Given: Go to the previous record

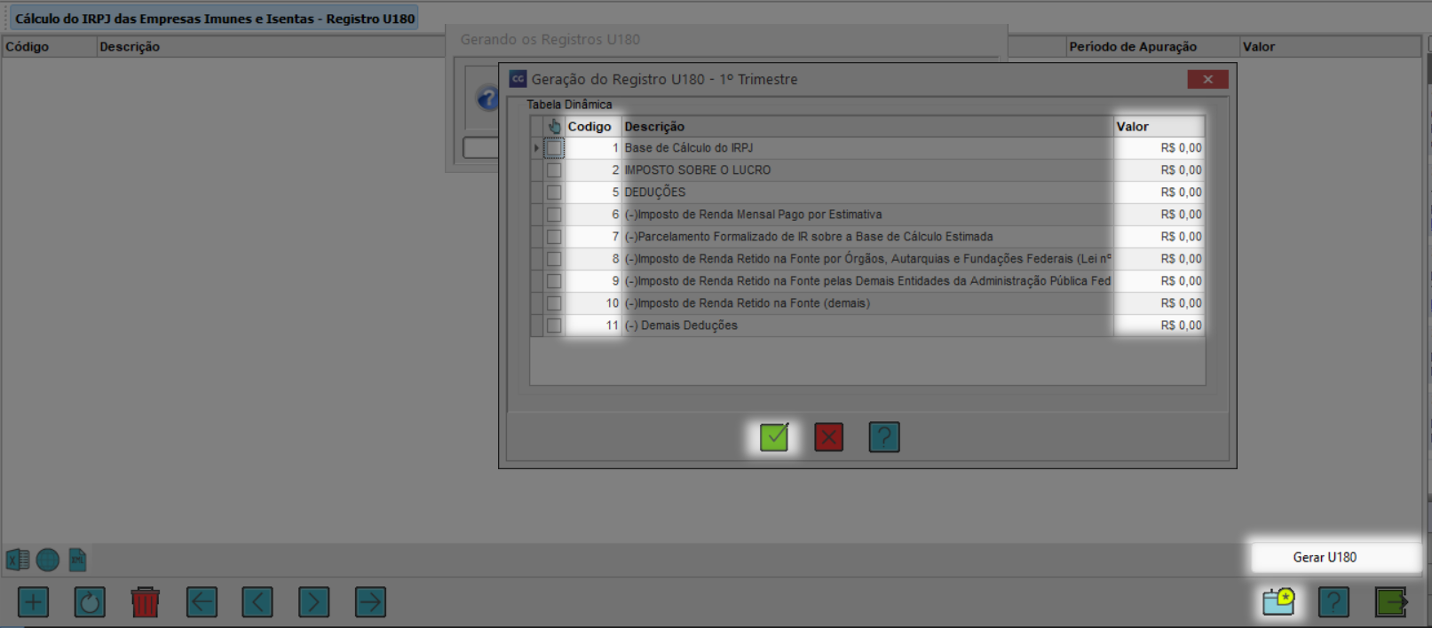Looking at the screenshot, I should pos(257,602).
